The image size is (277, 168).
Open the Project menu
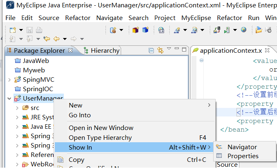click(165, 18)
